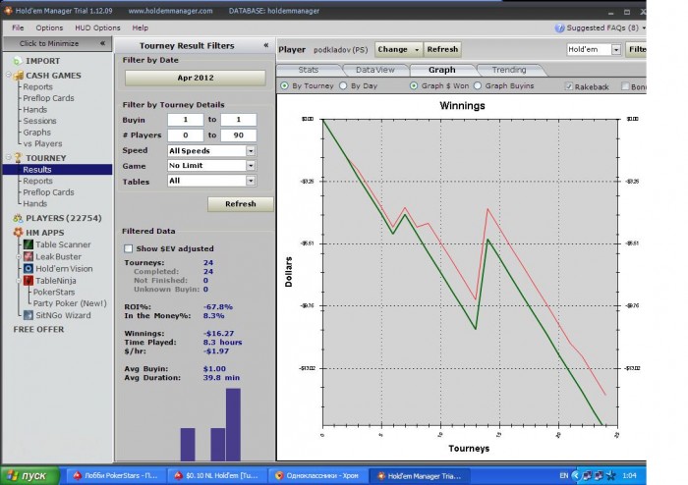Open the Hold'em game type dropdown
Viewport: 688px width, 485px height.
(x=616, y=49)
